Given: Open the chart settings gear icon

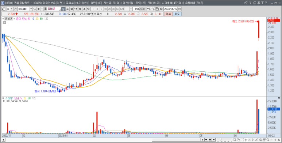Looking at the screenshot, I should (161, 9).
